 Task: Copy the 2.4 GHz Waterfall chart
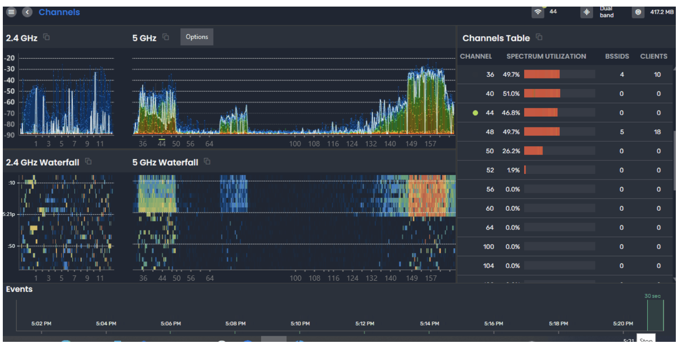(x=88, y=162)
